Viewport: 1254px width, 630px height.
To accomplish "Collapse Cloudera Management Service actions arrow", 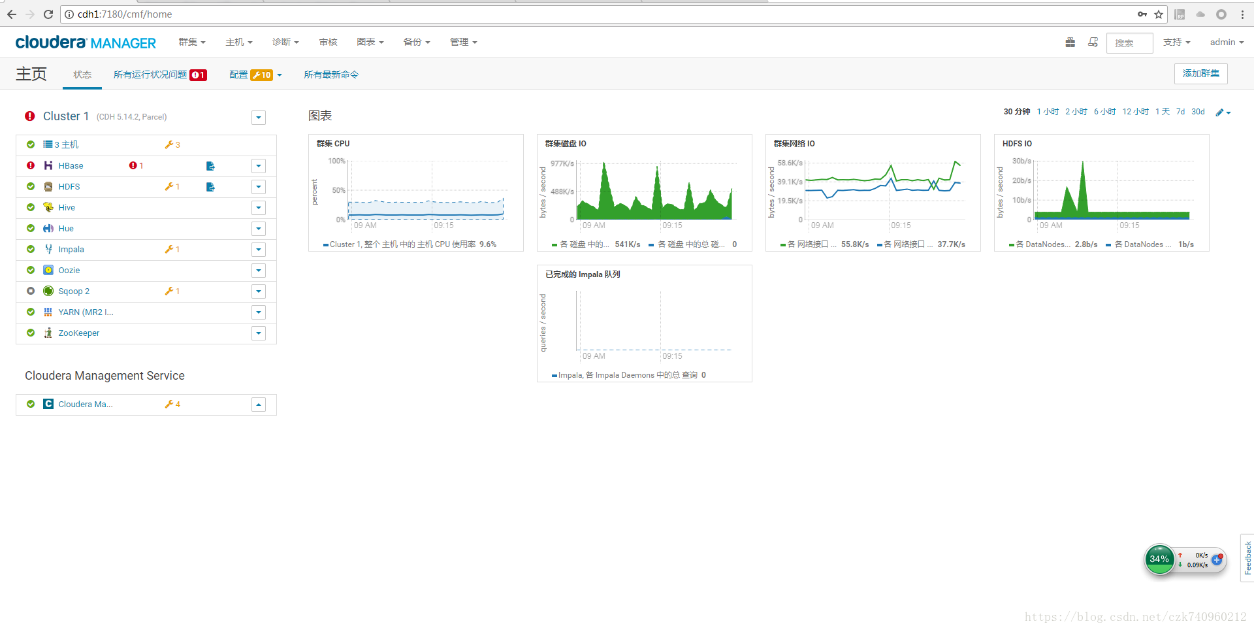I will pos(259,405).
